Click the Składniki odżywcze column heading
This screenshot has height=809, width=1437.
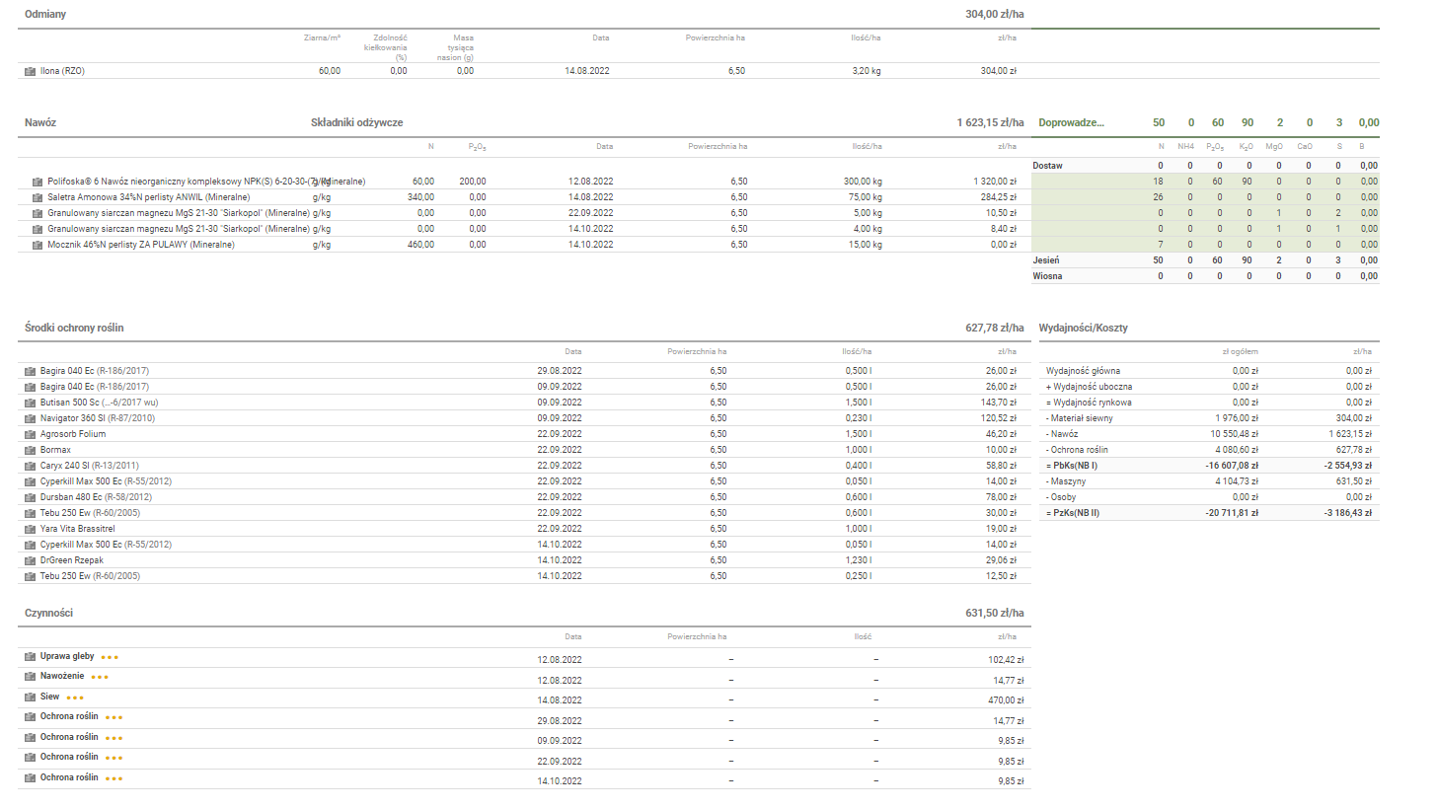tap(356, 123)
